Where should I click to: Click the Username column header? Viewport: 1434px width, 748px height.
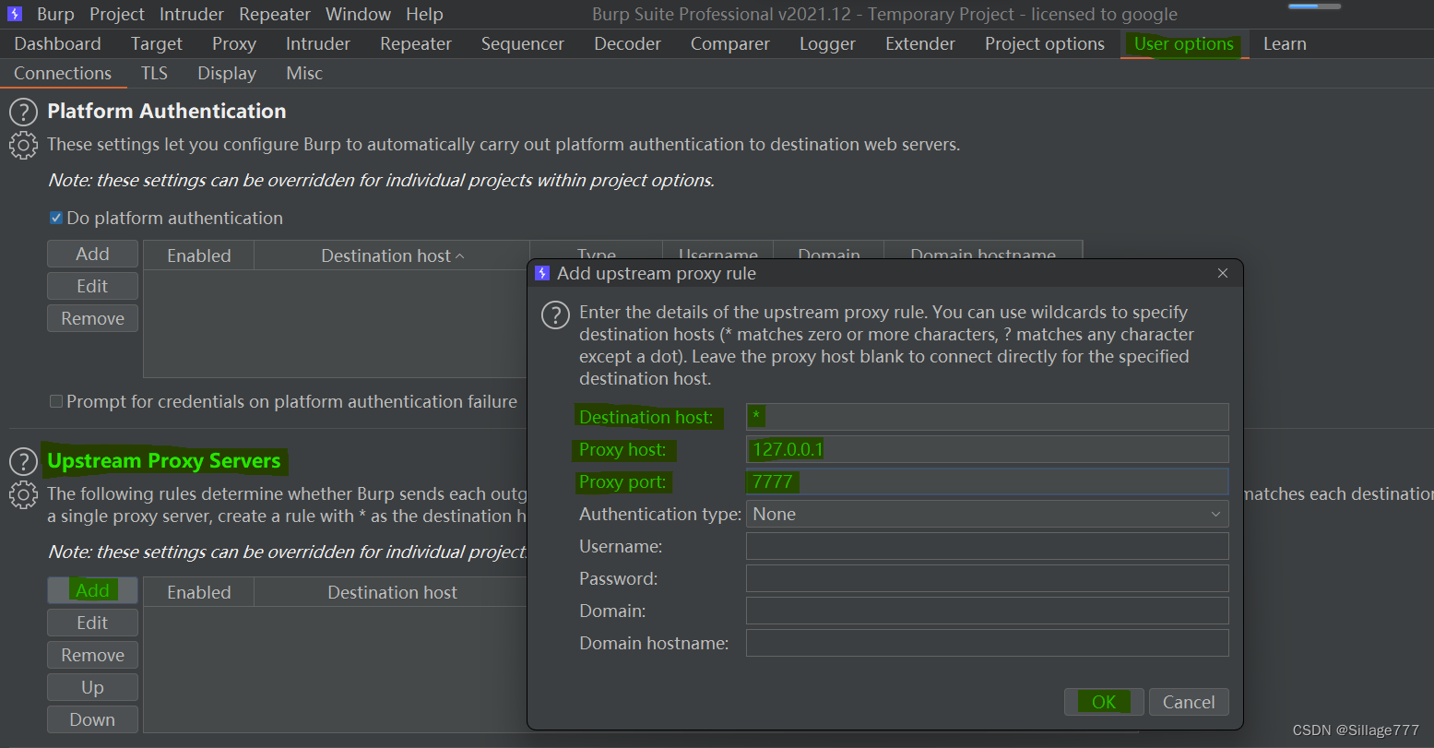[x=717, y=252]
